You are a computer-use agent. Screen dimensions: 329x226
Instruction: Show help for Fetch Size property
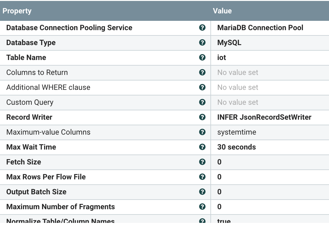202,162
